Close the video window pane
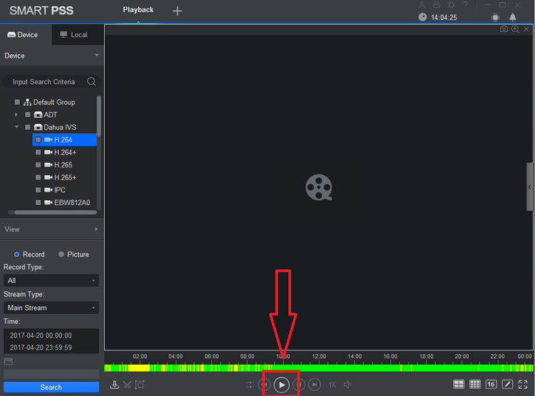Viewport: 535px width, 396px height. pos(526,29)
